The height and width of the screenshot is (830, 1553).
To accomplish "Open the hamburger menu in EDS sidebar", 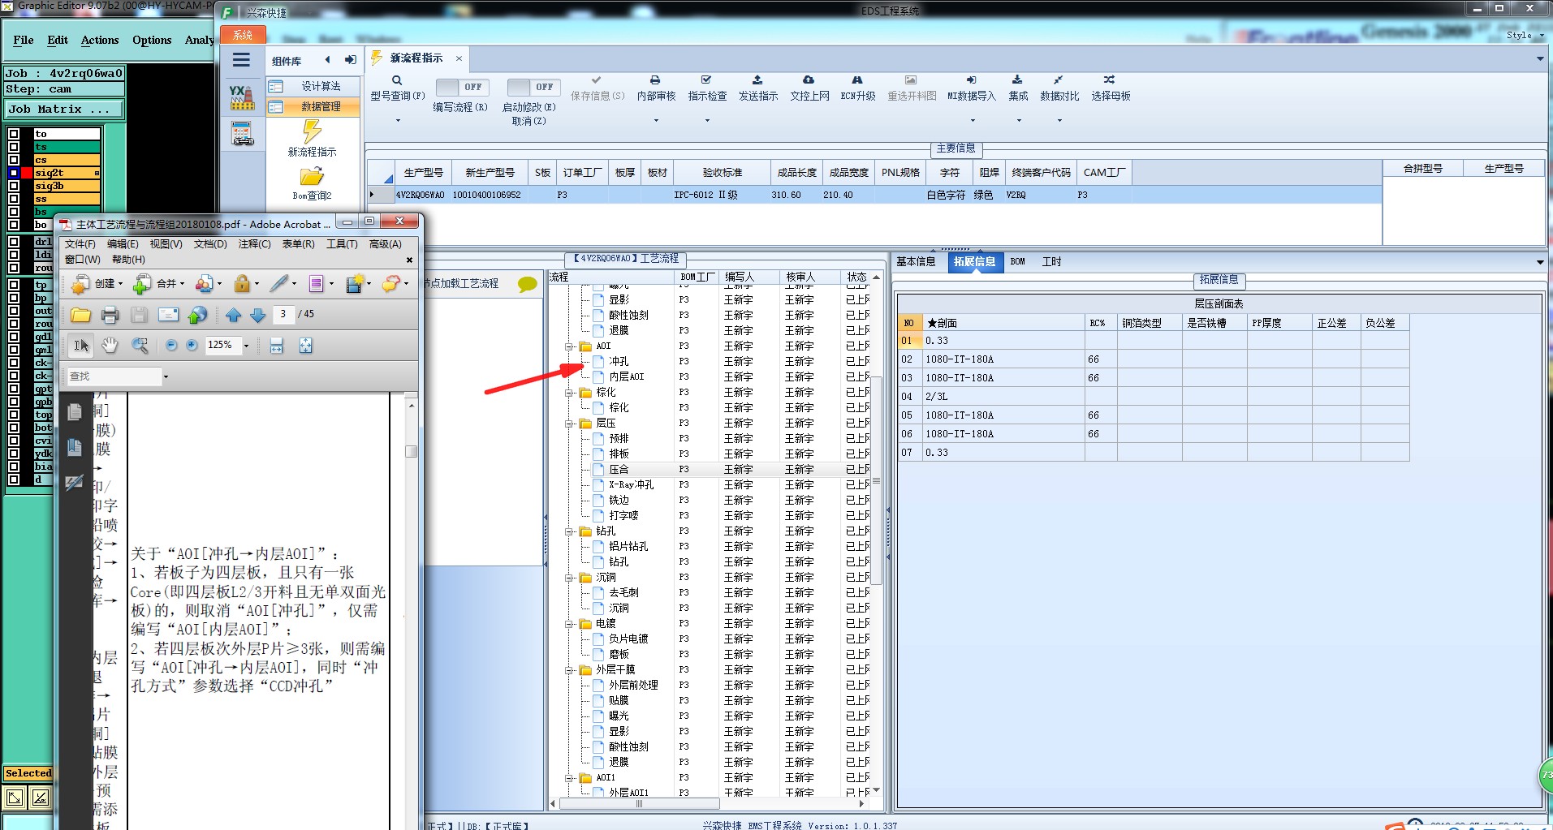I will [241, 59].
